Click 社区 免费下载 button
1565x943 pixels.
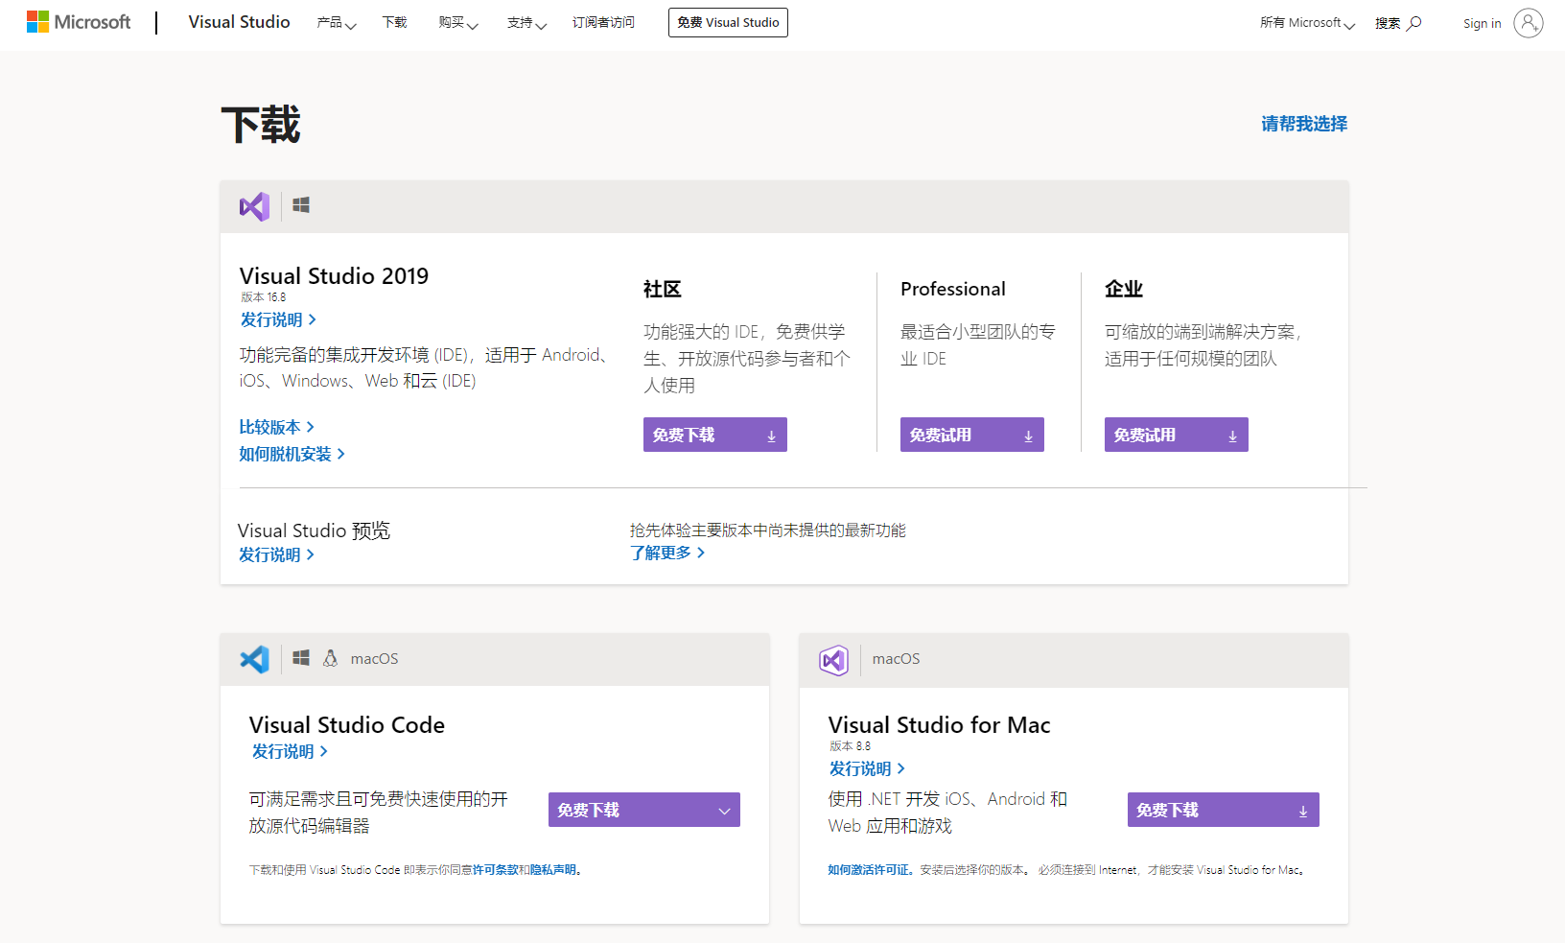[x=715, y=435]
